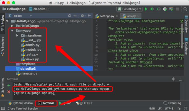
Task: Click the gray stop square button
Action: click(177, 9)
